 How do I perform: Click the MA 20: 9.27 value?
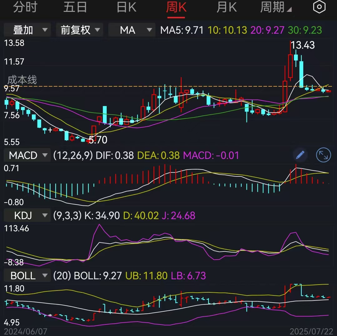point(267,30)
